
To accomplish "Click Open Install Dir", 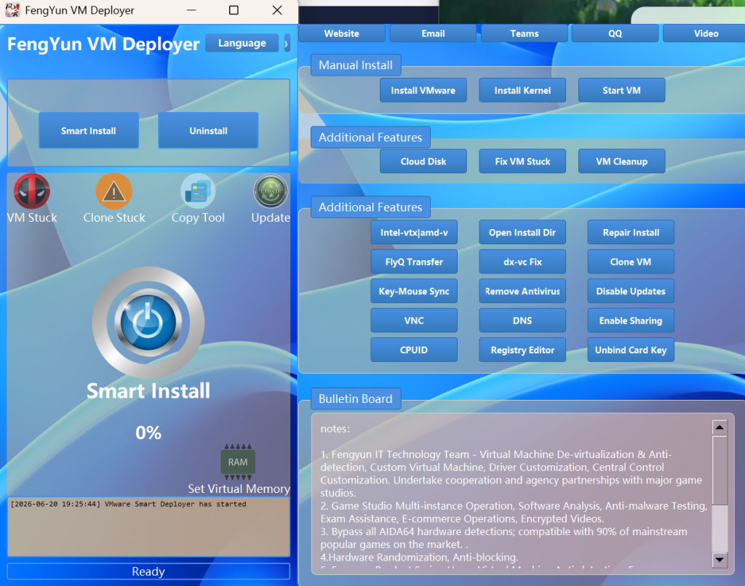I will [x=522, y=232].
